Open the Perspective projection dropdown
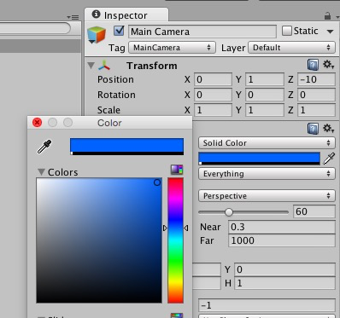 pyautogui.click(x=267, y=196)
